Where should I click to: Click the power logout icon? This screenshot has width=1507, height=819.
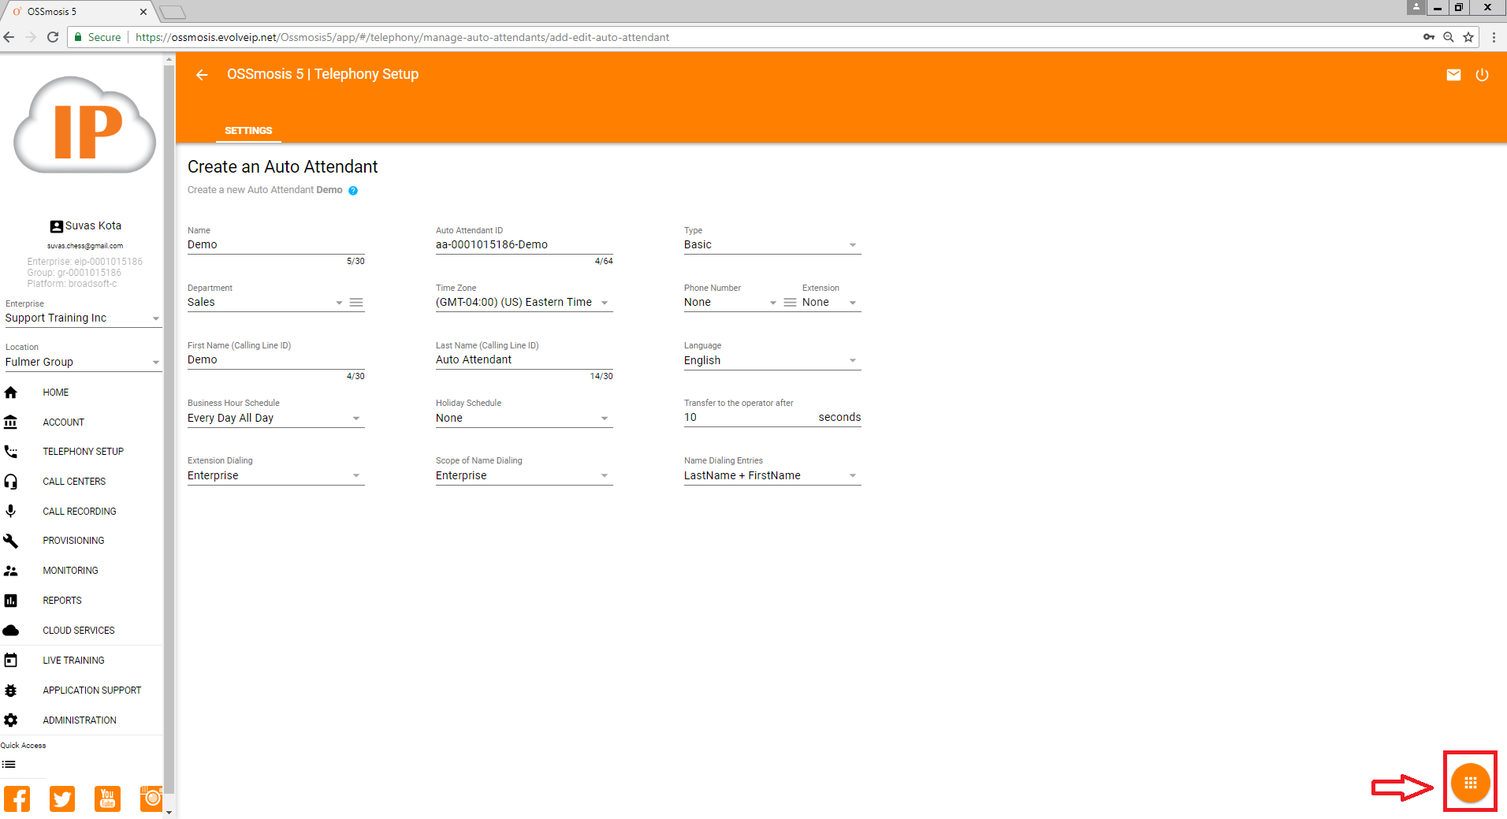[1482, 75]
